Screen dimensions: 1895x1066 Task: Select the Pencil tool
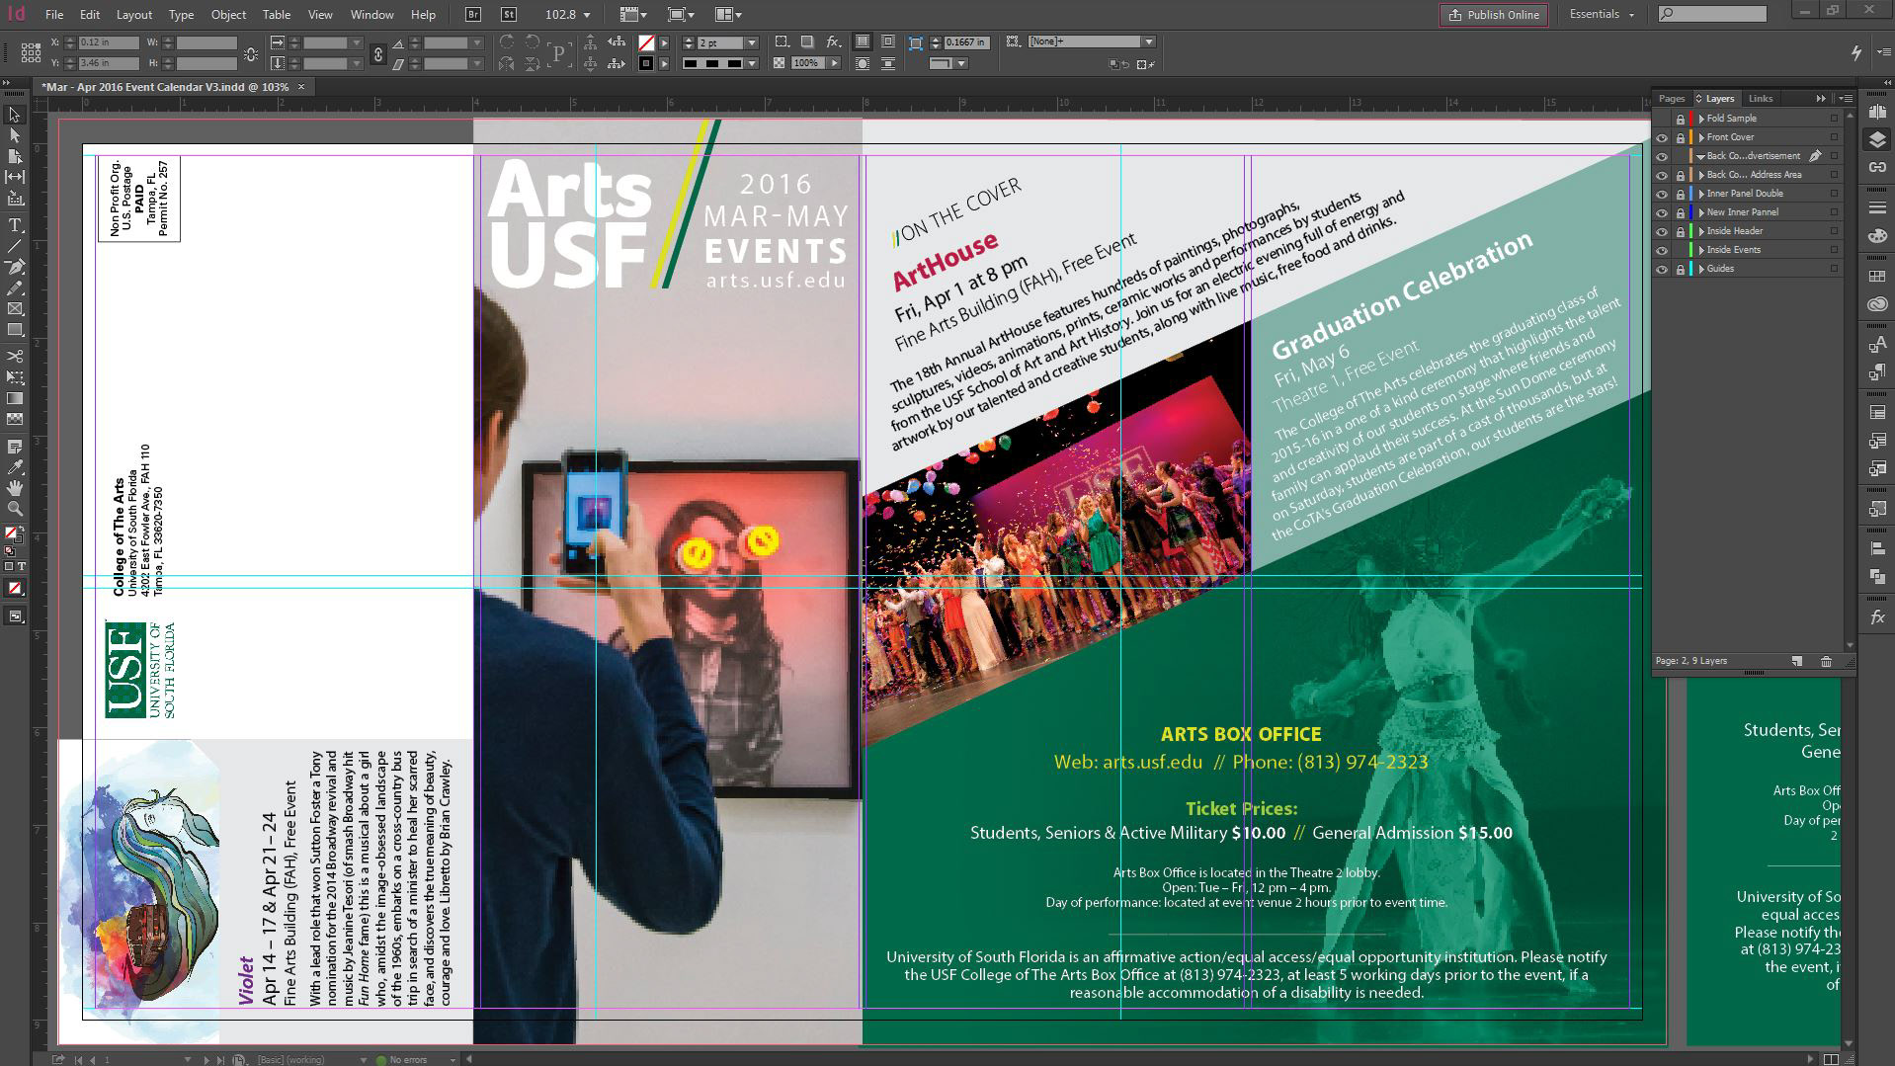click(x=14, y=287)
